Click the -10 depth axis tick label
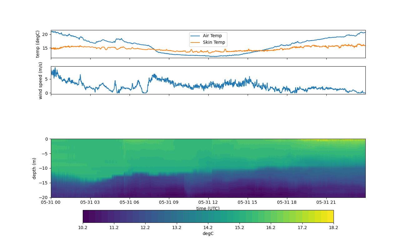 tap(44, 168)
